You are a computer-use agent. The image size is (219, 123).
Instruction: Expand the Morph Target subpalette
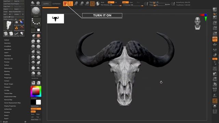(x=9, y=84)
